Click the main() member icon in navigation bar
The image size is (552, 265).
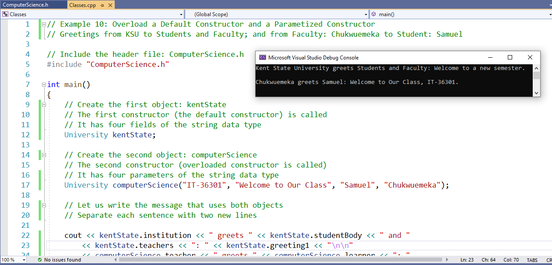click(374, 14)
